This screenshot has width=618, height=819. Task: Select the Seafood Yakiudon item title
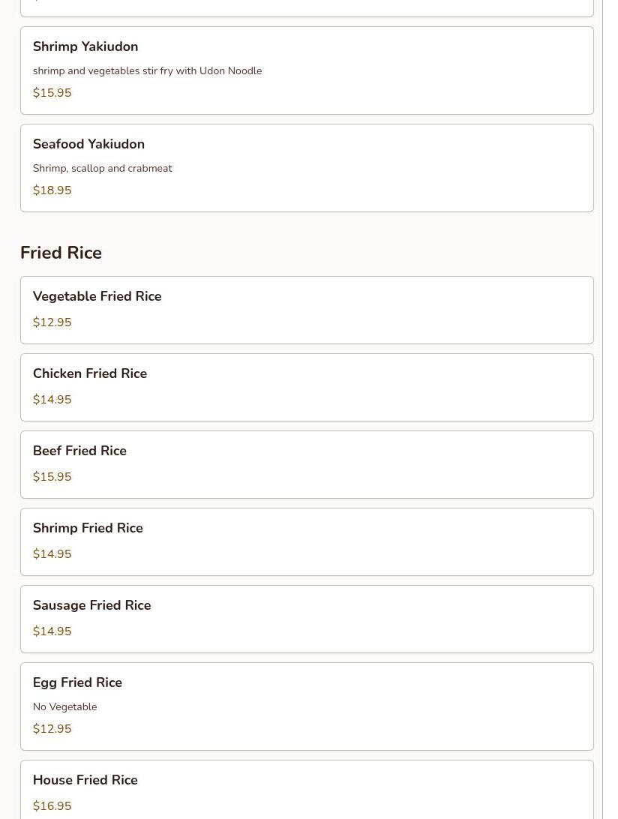[x=88, y=144]
